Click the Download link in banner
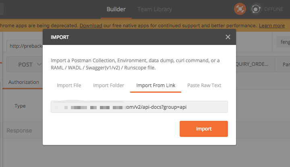This screenshot has width=290, height=167. pyautogui.click(x=91, y=26)
